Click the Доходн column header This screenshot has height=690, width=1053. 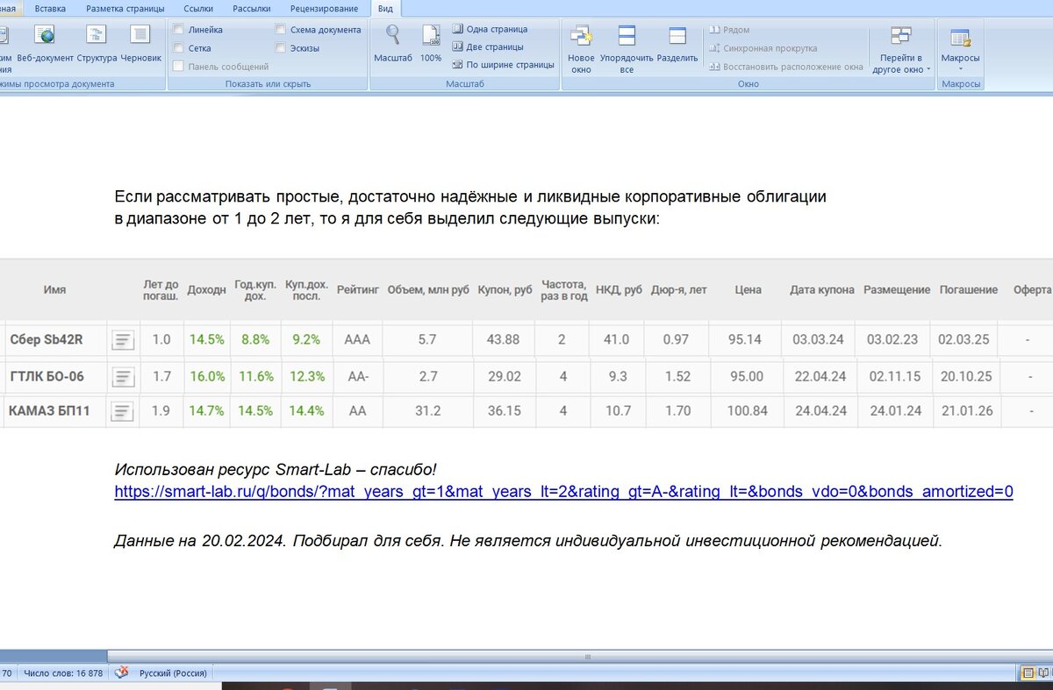click(x=207, y=290)
